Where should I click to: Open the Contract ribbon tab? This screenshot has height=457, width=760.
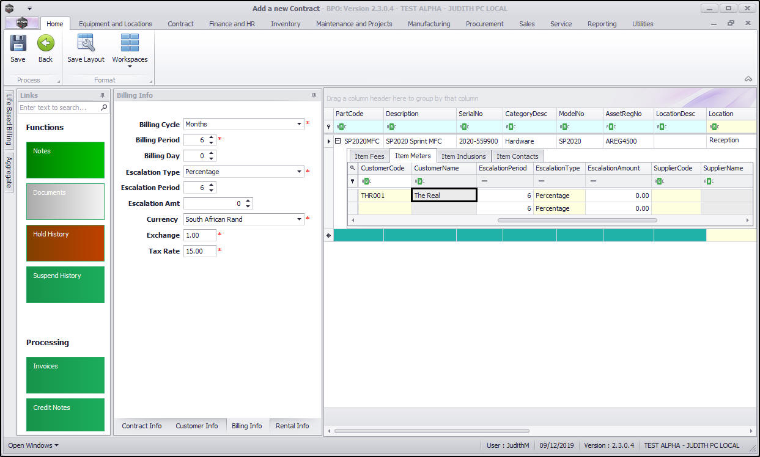tap(180, 24)
